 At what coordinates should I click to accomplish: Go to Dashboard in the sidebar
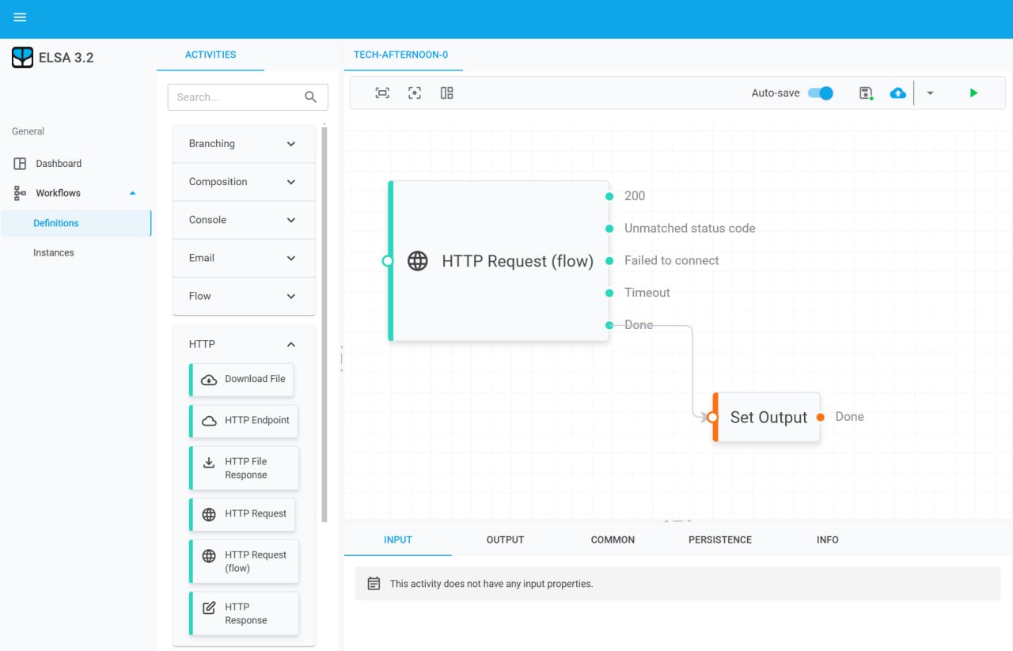pyautogui.click(x=59, y=164)
